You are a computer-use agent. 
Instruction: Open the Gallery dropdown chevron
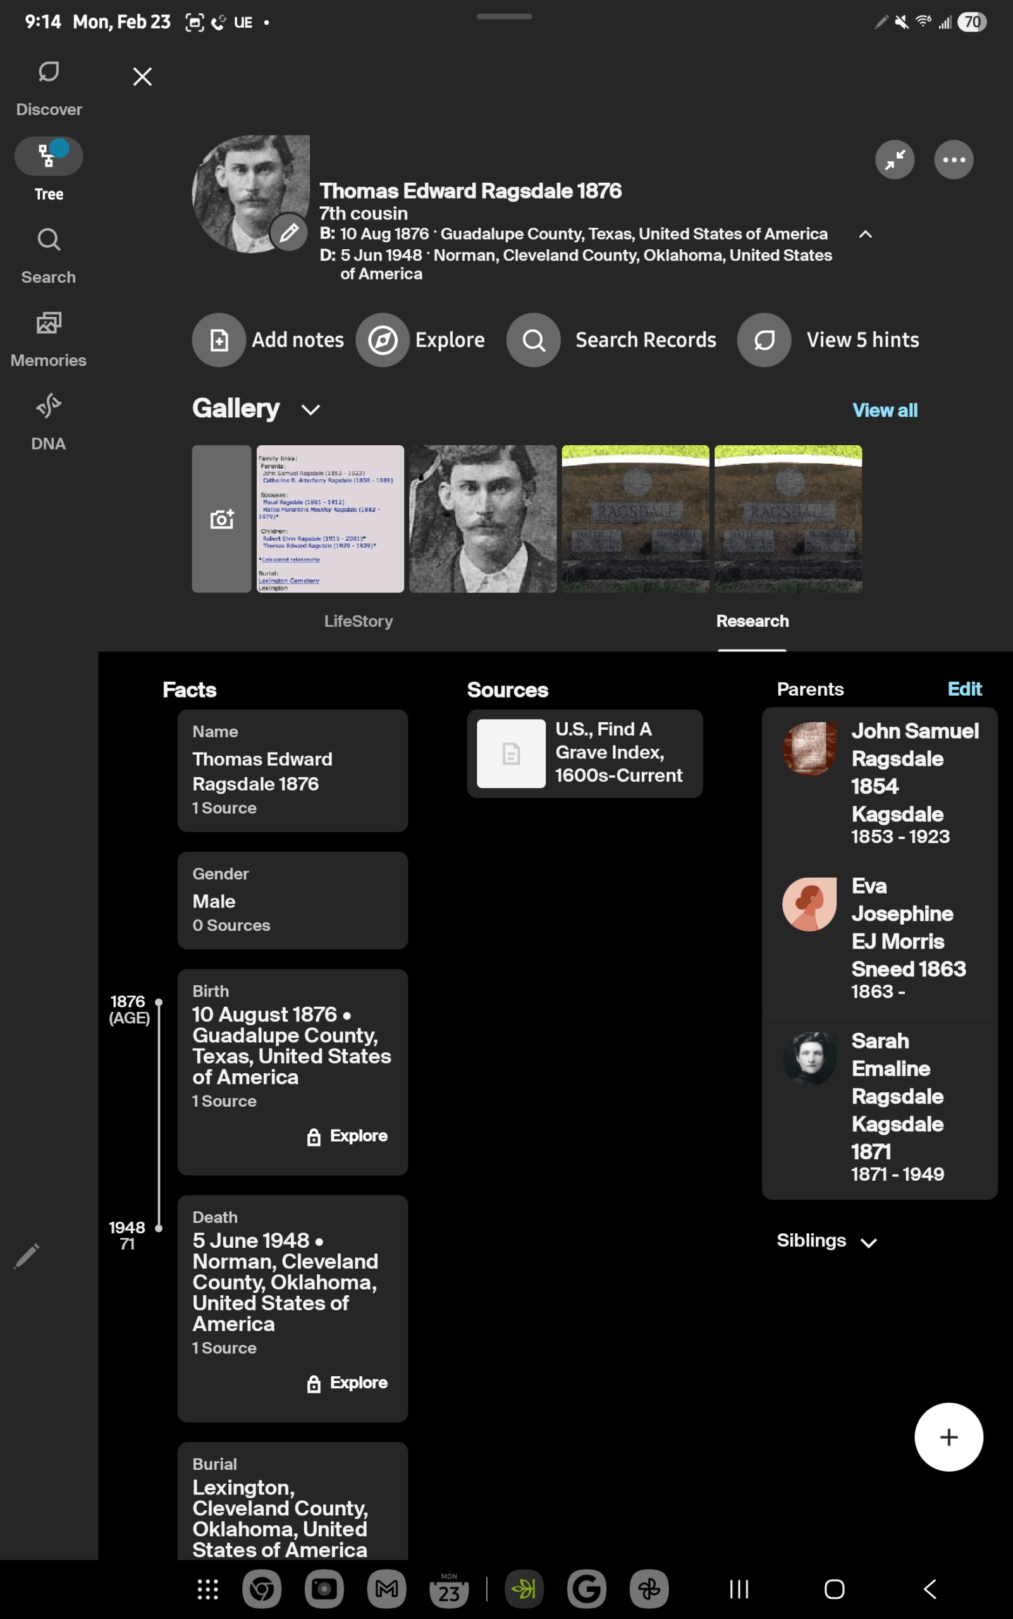[310, 409]
